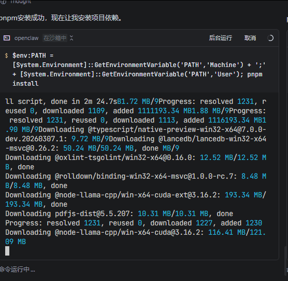Screen dimensions: 288x281
Task: Click the terminal icon beside openclaw
Action: pyautogui.click(x=7, y=38)
